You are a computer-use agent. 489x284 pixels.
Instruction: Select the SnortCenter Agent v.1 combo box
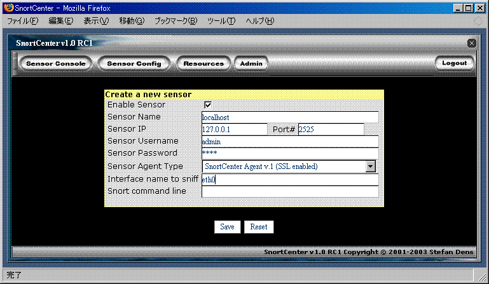[289, 166]
